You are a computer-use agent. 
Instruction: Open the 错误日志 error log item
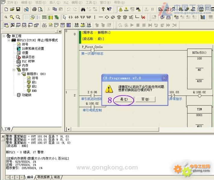tap(28, 57)
